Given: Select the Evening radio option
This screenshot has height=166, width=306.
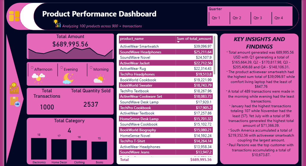Looking at the screenshot, I should tap(61, 67).
